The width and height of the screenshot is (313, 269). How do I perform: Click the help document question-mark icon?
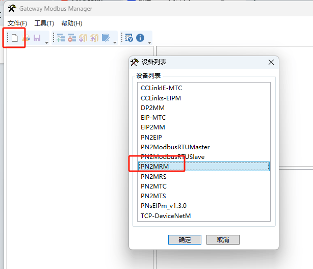point(129,38)
